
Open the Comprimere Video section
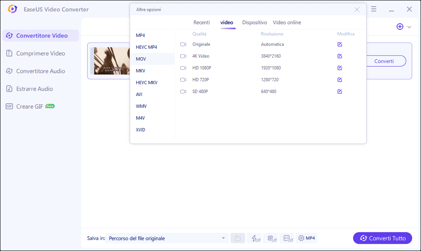(40, 53)
